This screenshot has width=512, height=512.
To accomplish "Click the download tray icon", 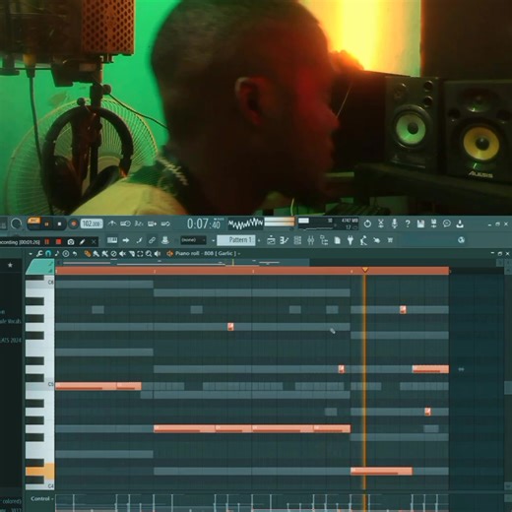I will click(460, 224).
